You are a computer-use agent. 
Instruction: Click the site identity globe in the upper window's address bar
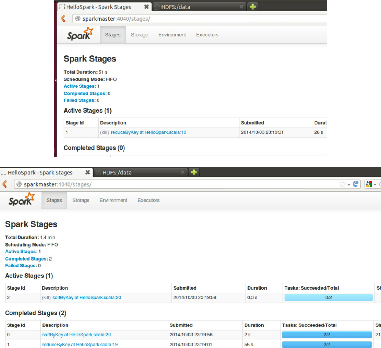[78, 19]
